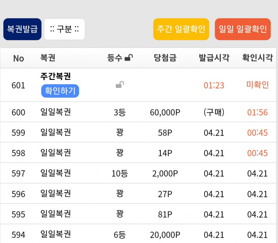Click the 60,000P prize cell

coord(165,113)
